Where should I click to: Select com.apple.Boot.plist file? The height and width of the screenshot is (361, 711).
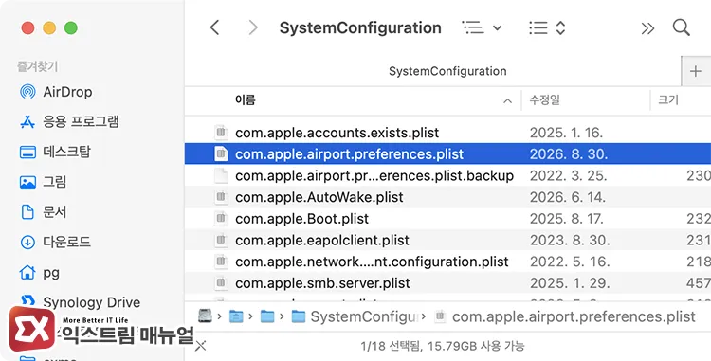tap(302, 219)
